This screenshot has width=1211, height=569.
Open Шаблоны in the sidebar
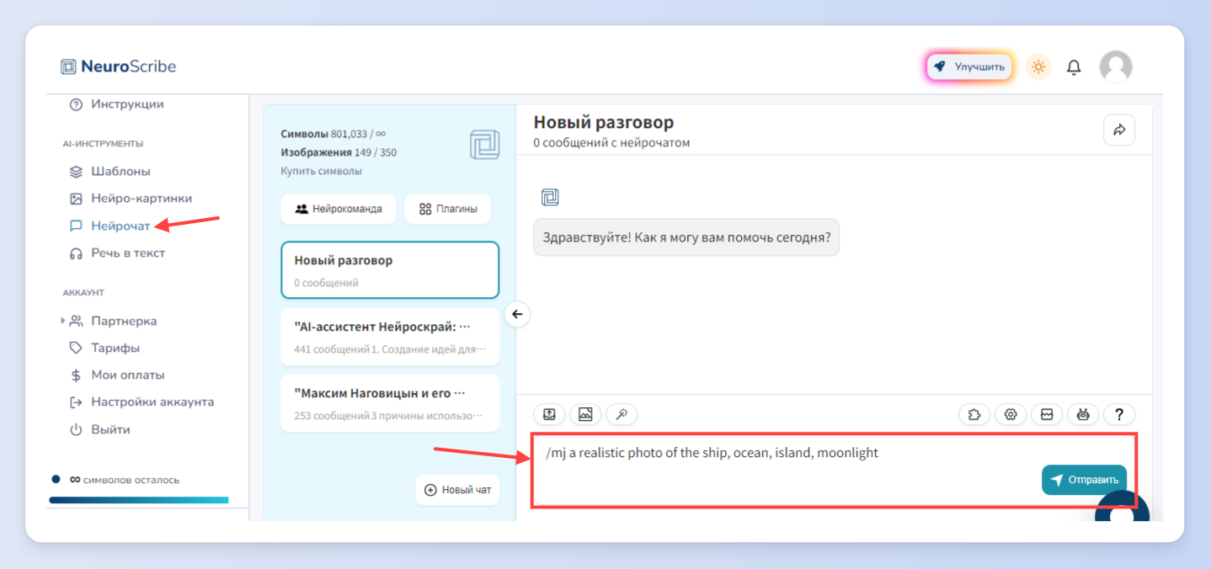[109, 171]
